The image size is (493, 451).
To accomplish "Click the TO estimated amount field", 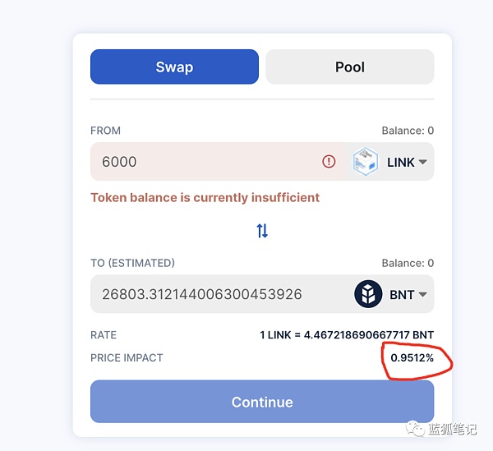I will click(220, 294).
